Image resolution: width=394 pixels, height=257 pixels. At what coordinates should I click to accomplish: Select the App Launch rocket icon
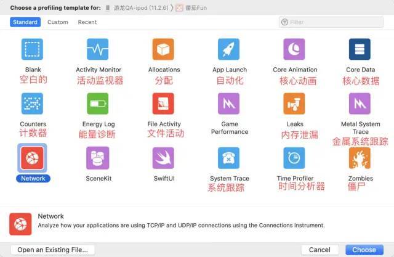pyautogui.click(x=228, y=49)
